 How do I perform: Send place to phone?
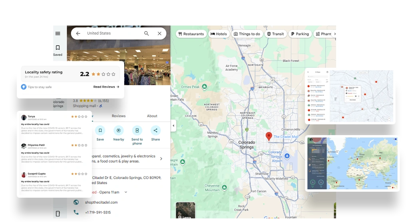[x=137, y=136]
